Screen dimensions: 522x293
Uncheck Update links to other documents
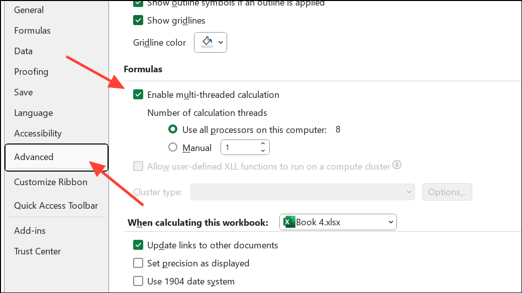pyautogui.click(x=138, y=245)
